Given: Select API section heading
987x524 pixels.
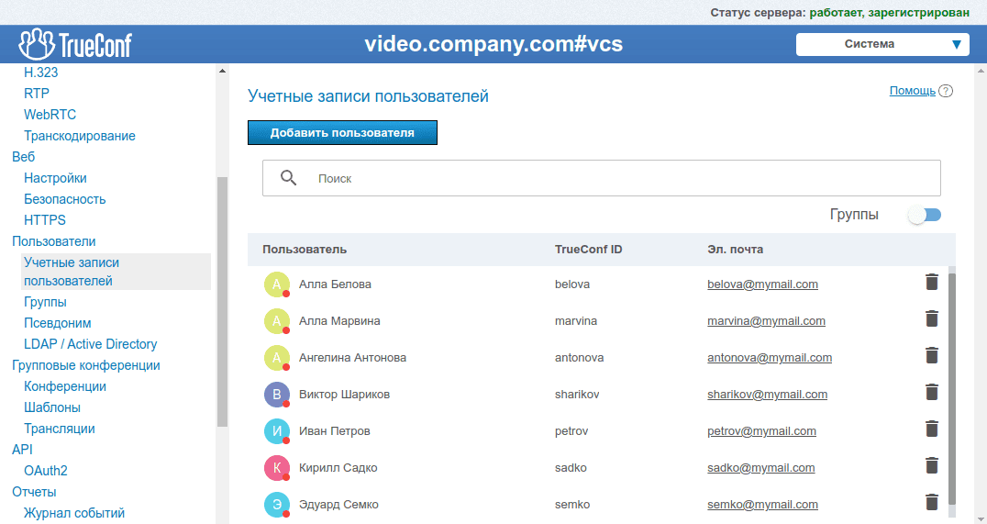Looking at the screenshot, I should 22,449.
